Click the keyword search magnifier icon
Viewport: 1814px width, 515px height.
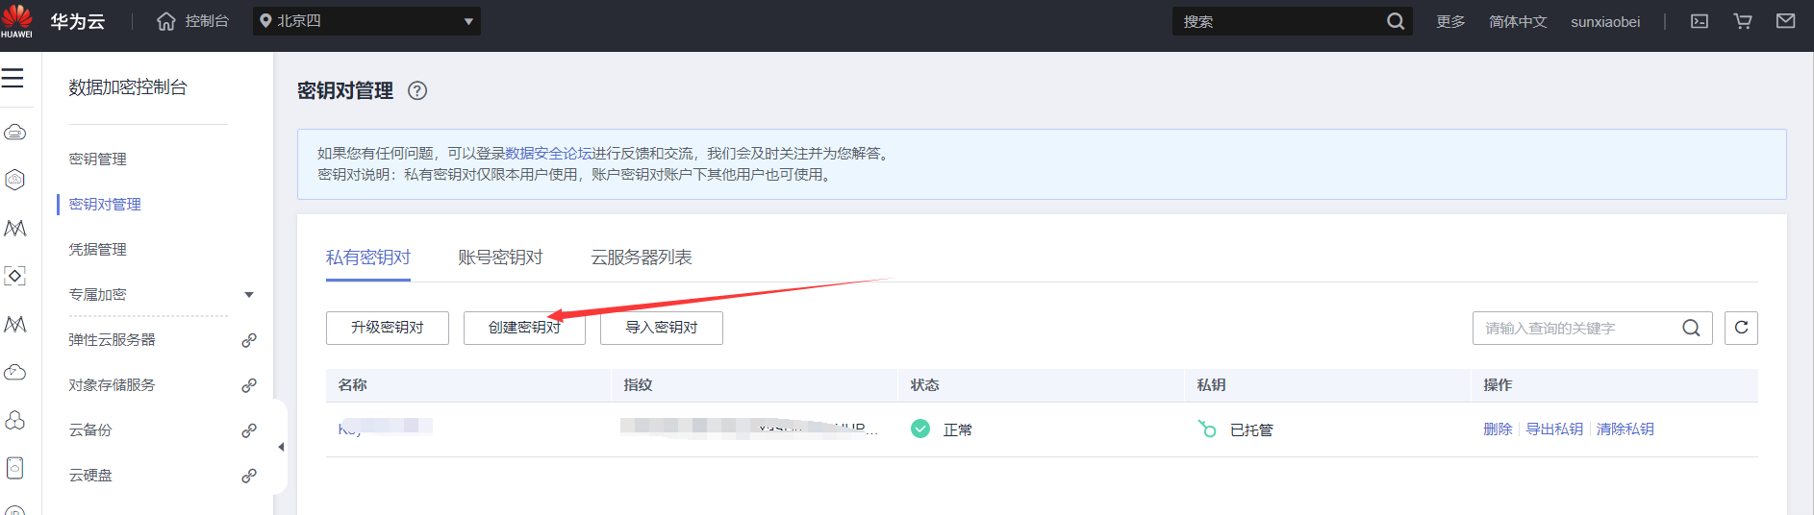click(1691, 329)
